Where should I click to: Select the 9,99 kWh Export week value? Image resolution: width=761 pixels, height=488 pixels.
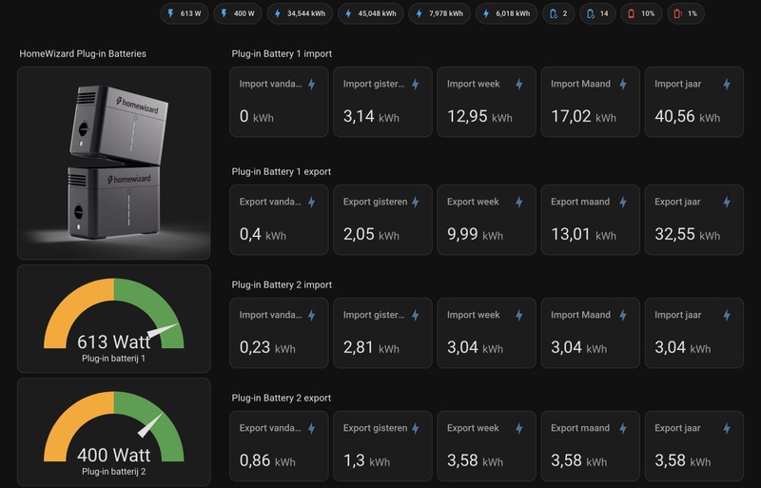[x=475, y=235]
